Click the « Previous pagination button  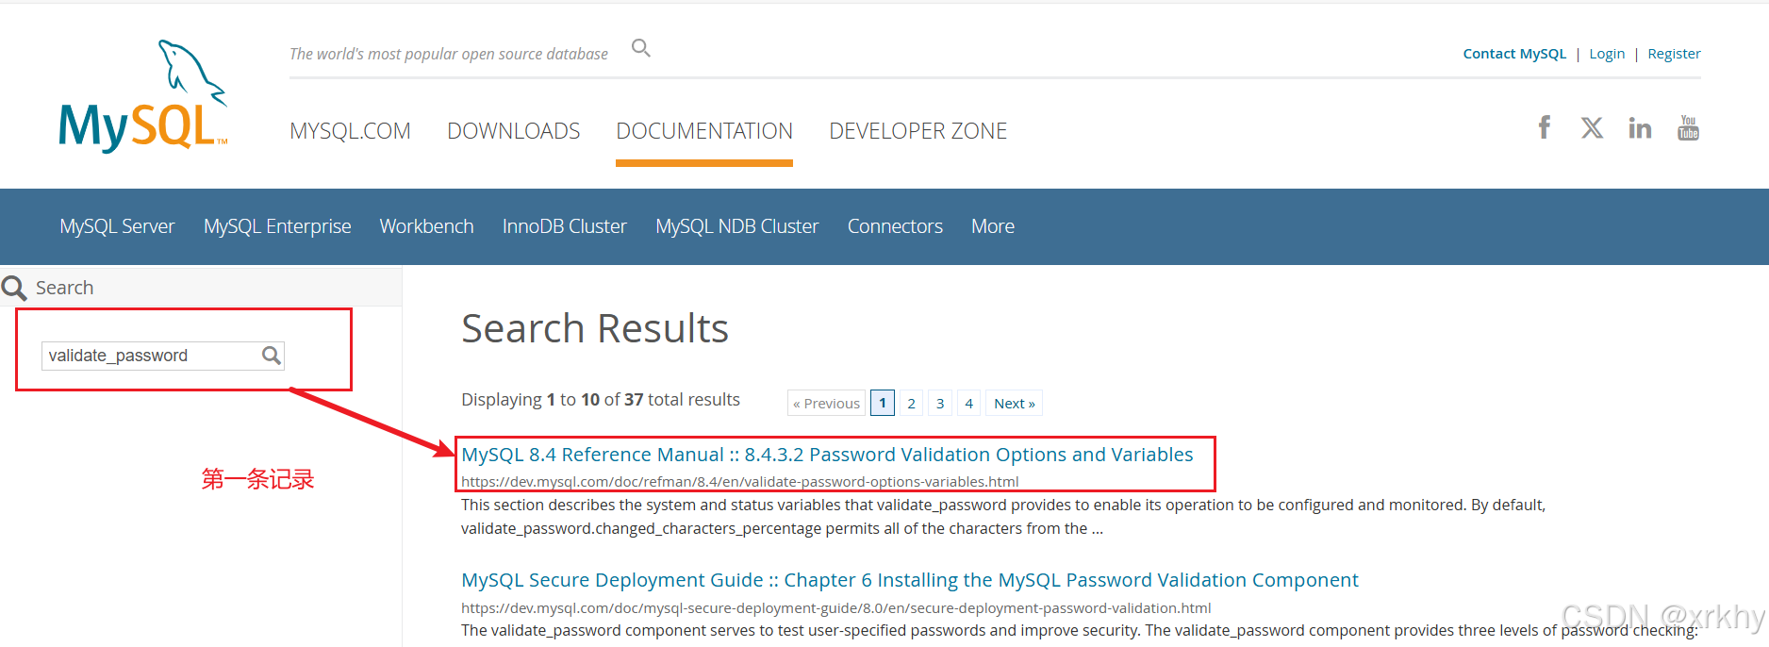point(826,403)
